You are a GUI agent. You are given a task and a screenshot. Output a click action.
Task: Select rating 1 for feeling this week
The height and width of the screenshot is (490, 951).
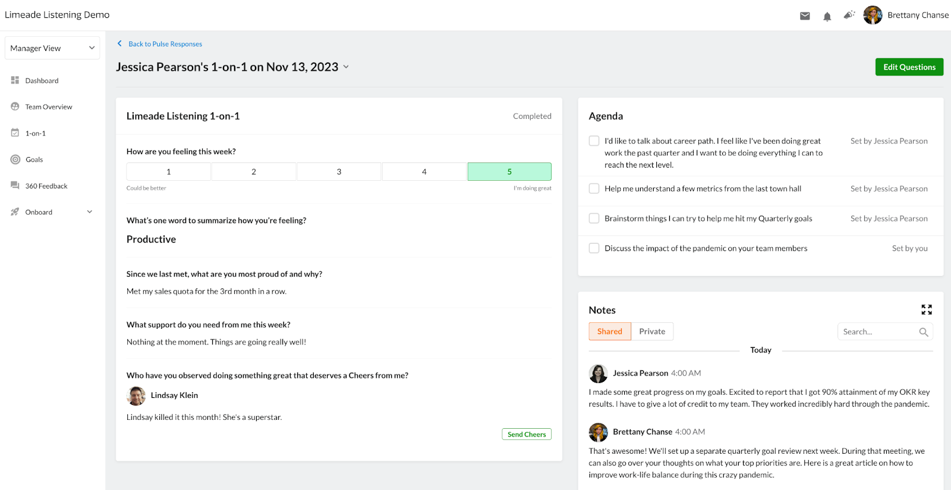point(169,171)
